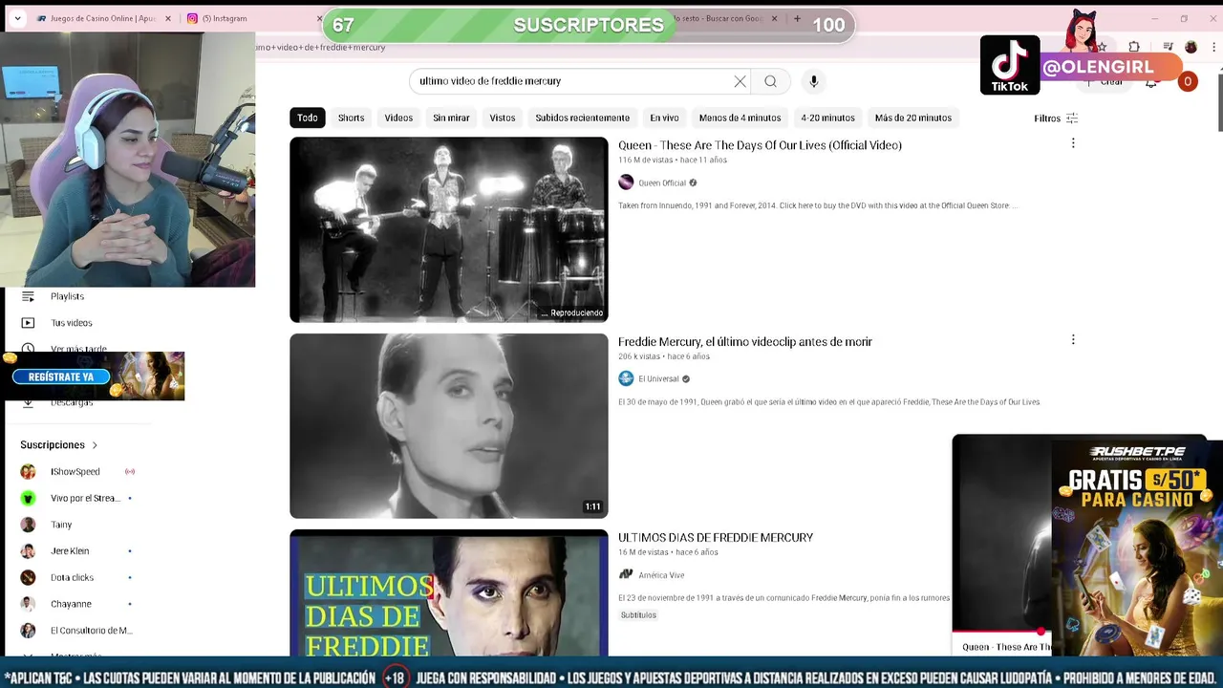Click Chayanne channel avatar

pos(28,604)
